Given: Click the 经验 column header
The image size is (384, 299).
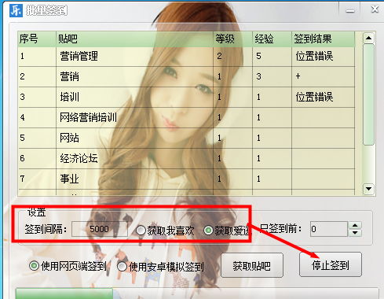Looking at the screenshot, I should tap(272, 39).
